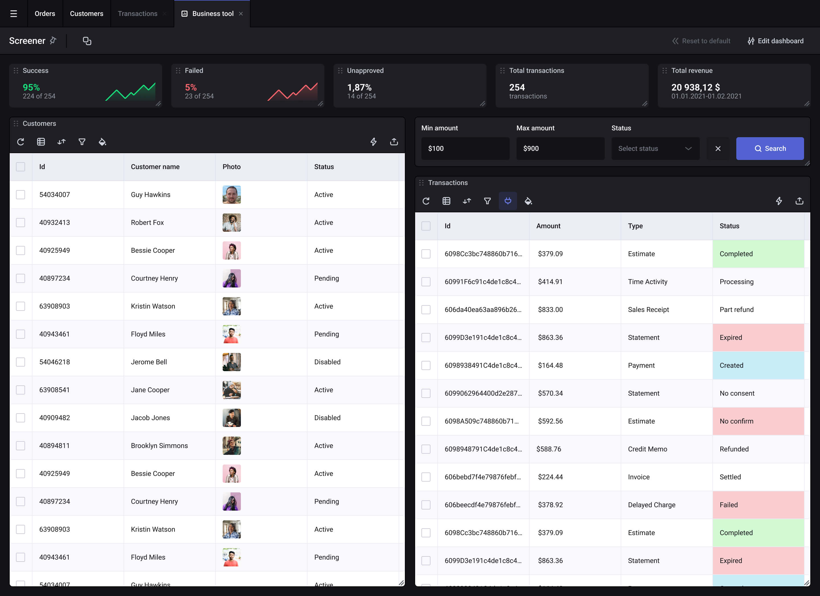Screen dimensions: 820x596
Task: Open the Orders tab
Action: coord(45,14)
